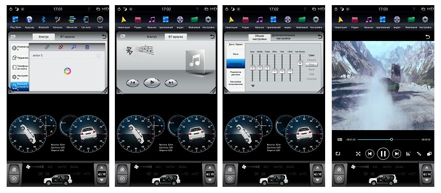Click the video seek bar handle
The width and height of the screenshot is (441, 193).
coord(391,139)
